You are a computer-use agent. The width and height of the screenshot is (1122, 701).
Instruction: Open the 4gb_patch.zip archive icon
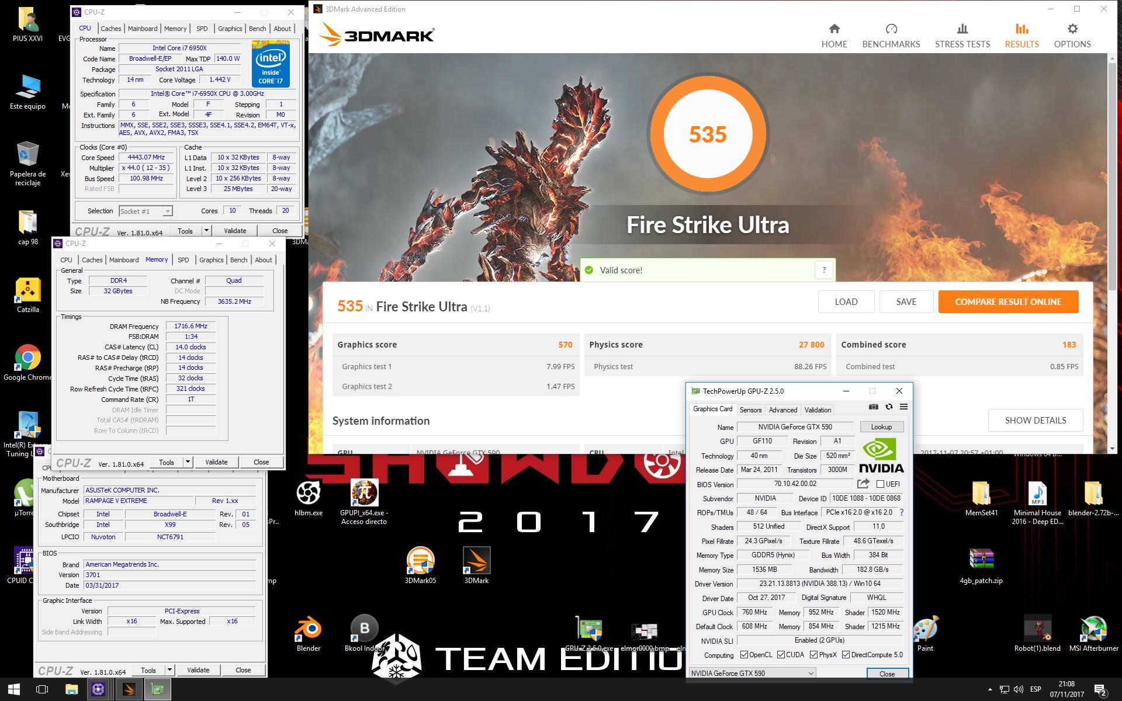pos(981,565)
